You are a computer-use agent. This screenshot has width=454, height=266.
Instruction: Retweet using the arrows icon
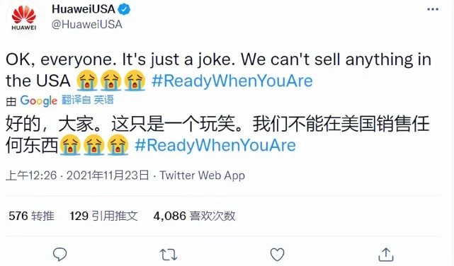tap(169, 255)
